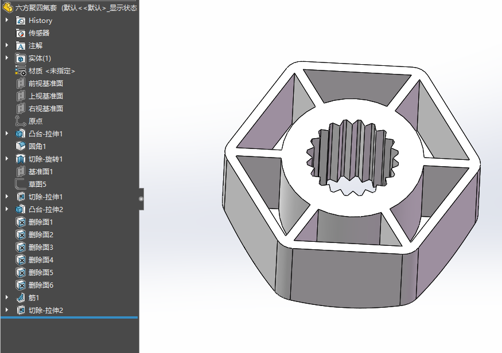This screenshot has height=353, width=502.
Task: Click the 传感器 sensor icon
Action: click(21, 33)
